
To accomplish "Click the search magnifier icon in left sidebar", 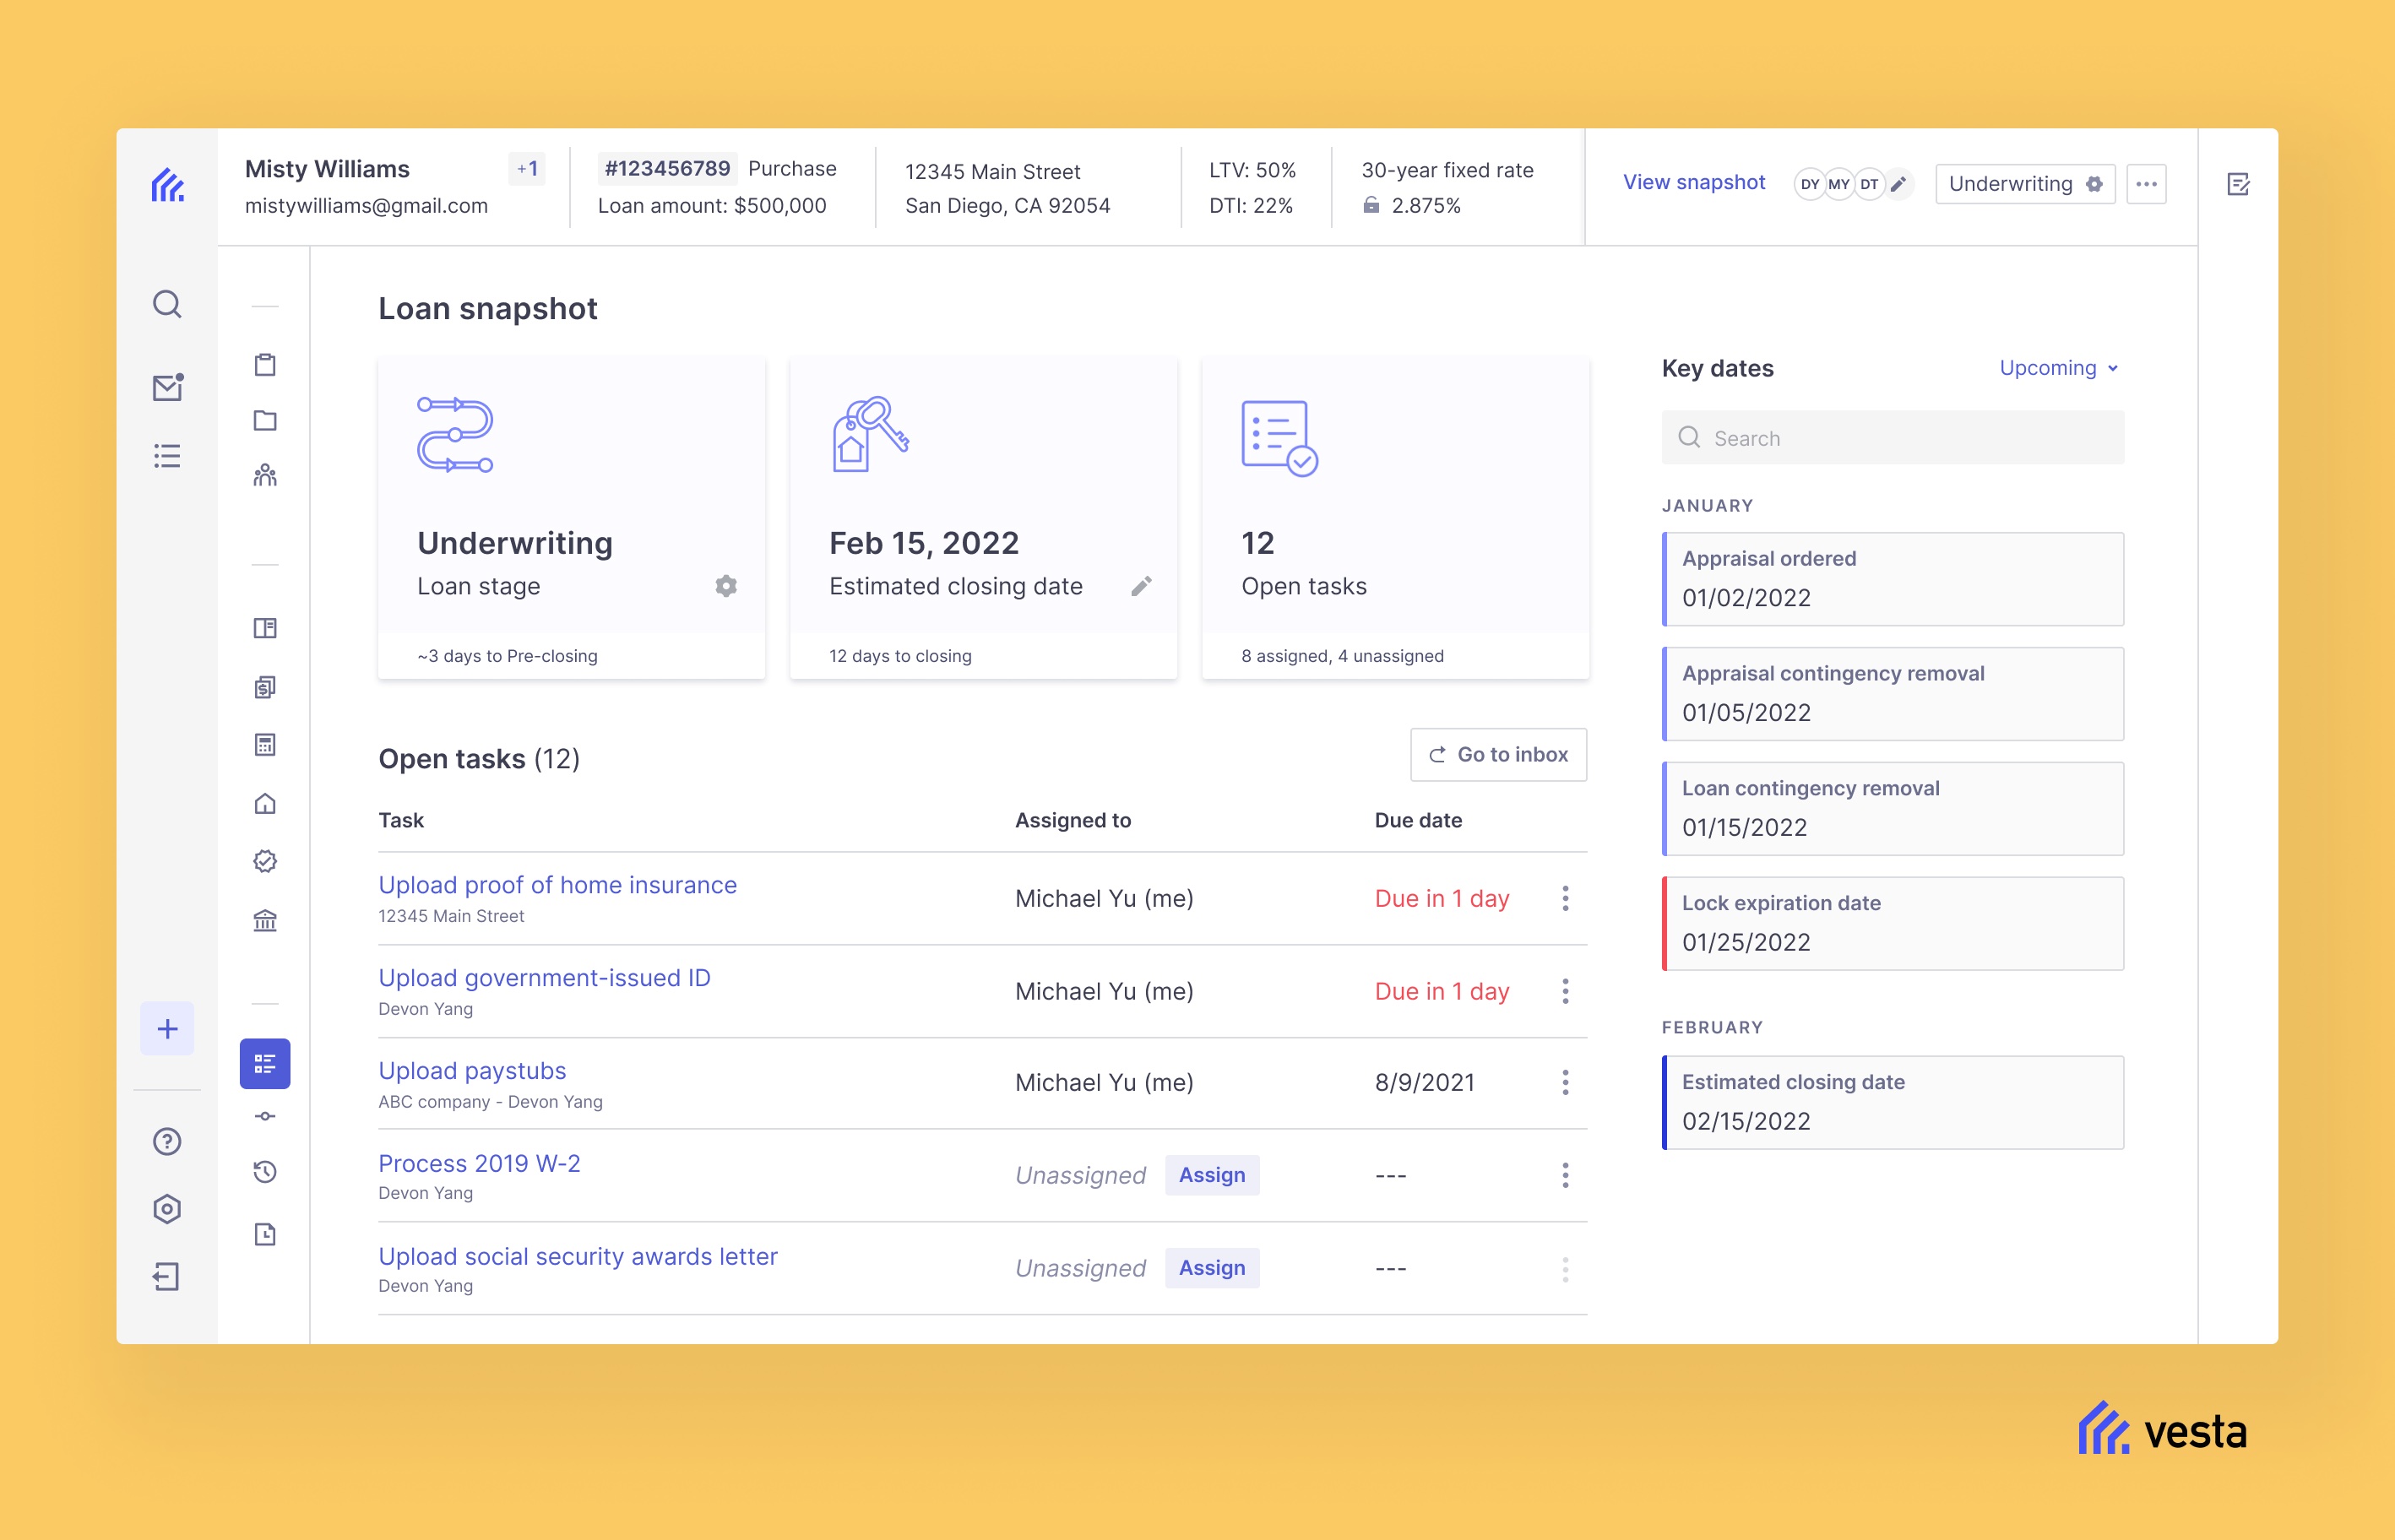I will tap(167, 304).
